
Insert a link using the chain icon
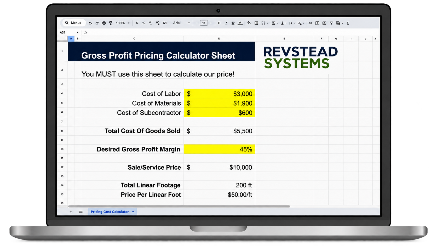[310, 23]
